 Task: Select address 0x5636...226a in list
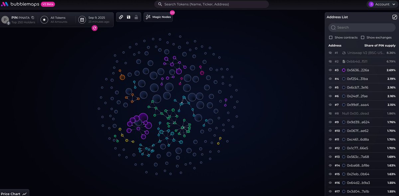point(358,70)
